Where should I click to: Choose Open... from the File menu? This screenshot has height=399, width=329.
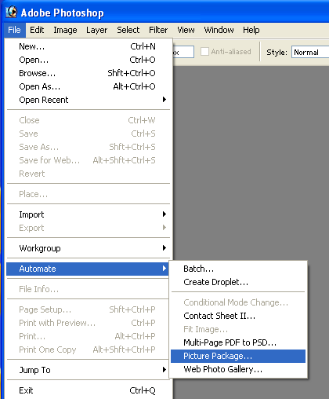click(x=88, y=60)
